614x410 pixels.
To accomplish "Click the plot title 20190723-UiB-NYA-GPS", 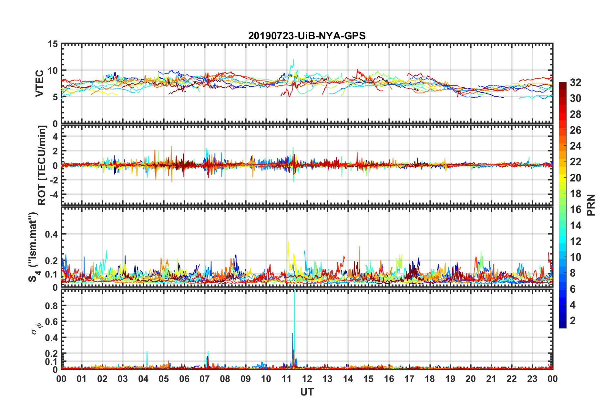I will (x=307, y=36).
